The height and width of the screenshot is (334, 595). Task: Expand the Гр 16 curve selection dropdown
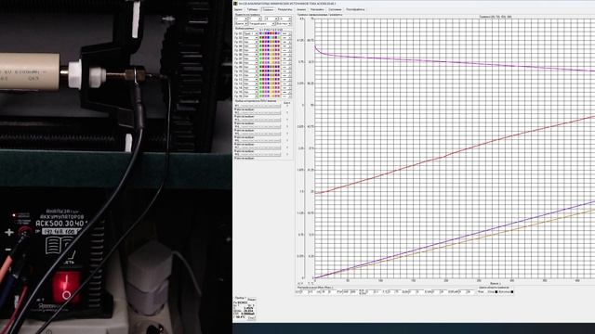[250, 96]
